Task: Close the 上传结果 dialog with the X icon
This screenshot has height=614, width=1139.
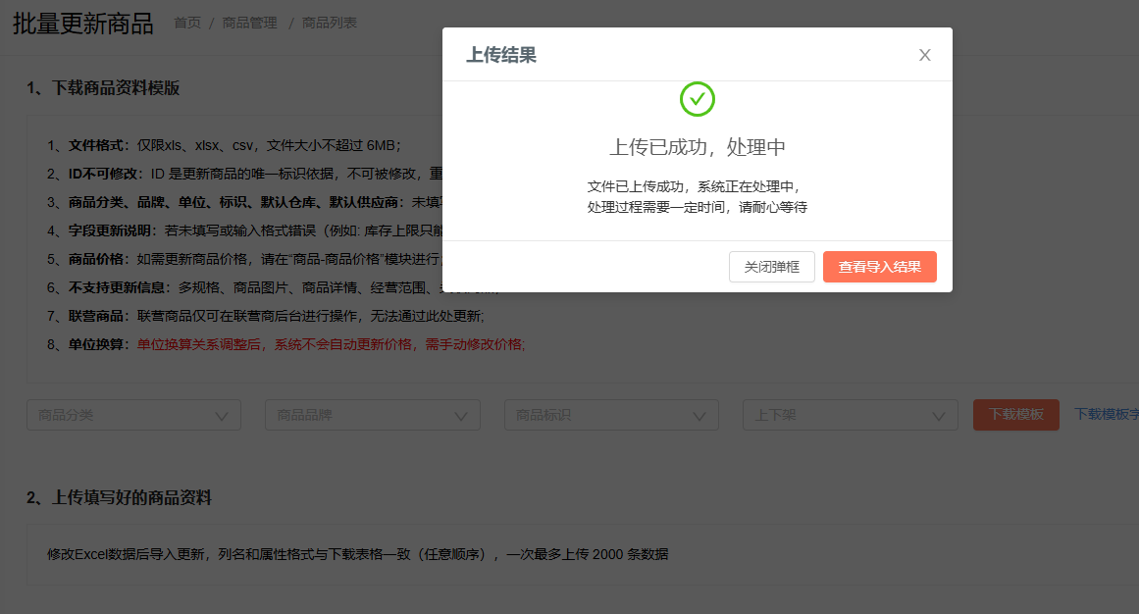Action: point(925,55)
